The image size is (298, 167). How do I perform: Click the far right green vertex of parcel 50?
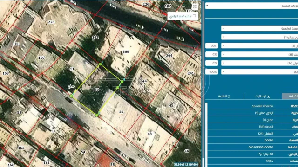[x=122, y=82]
